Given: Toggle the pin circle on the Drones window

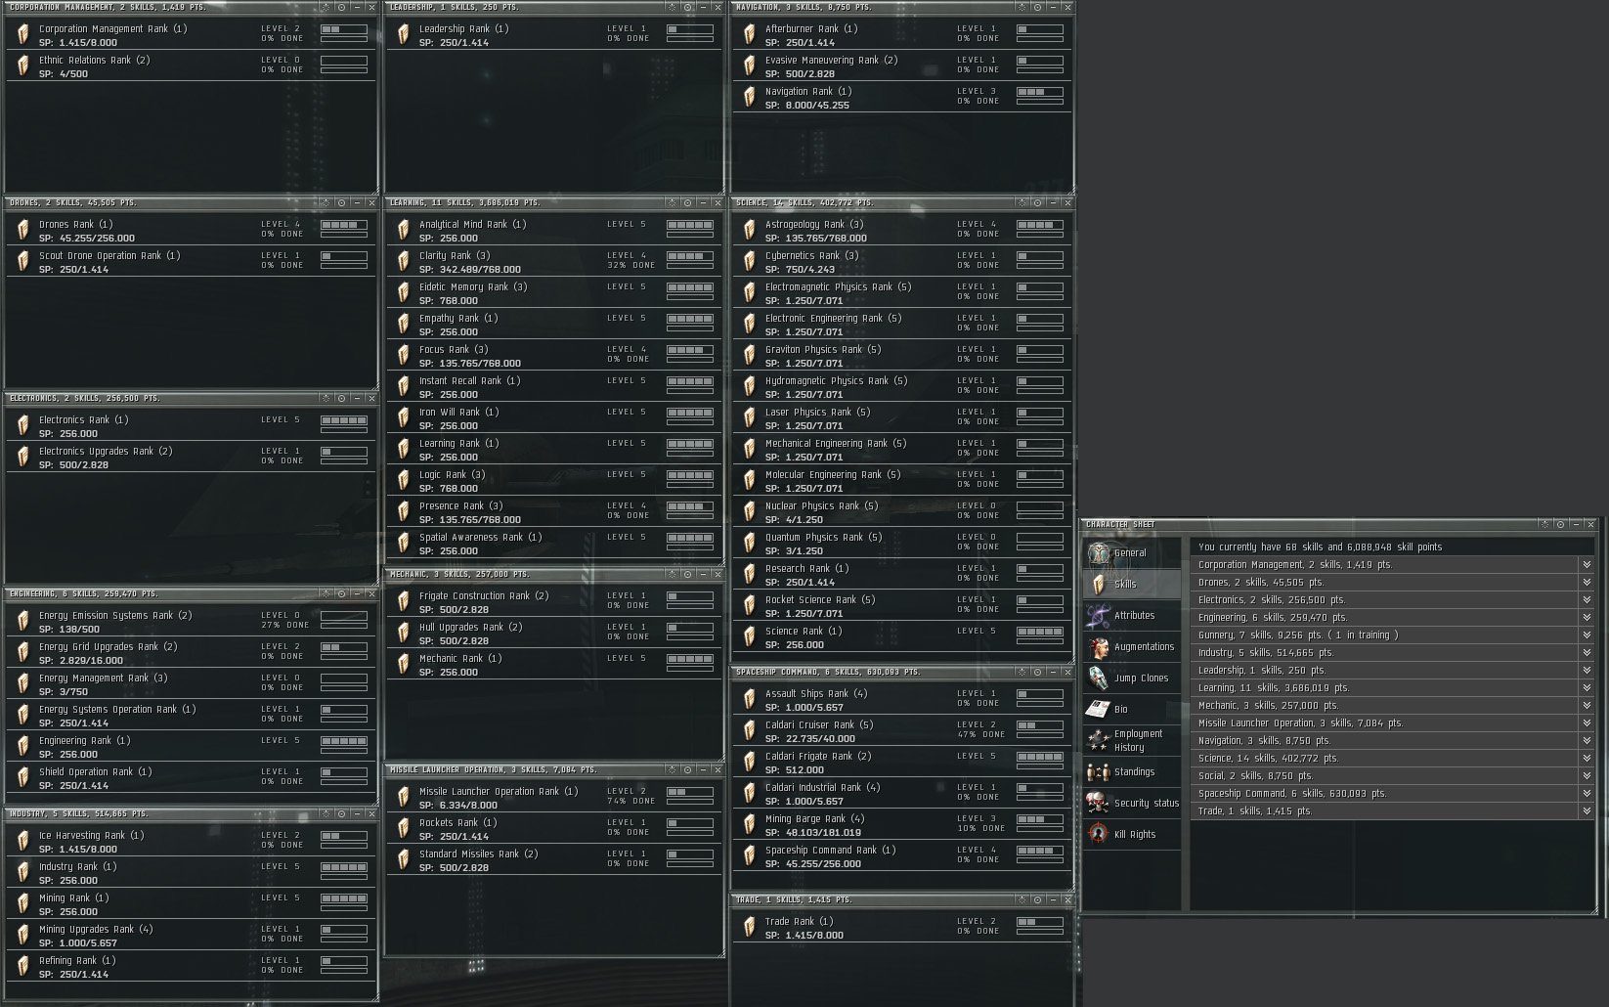Looking at the screenshot, I should 341,202.
